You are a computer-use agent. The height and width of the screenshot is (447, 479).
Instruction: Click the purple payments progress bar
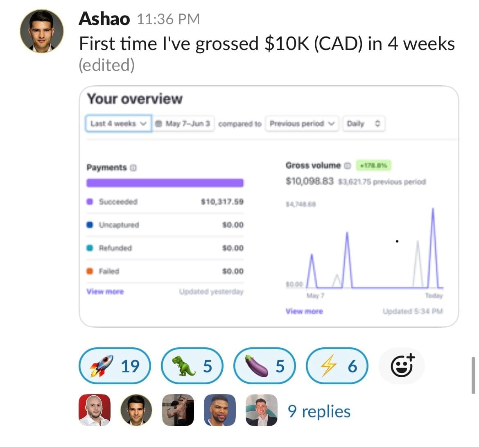pyautogui.click(x=165, y=183)
